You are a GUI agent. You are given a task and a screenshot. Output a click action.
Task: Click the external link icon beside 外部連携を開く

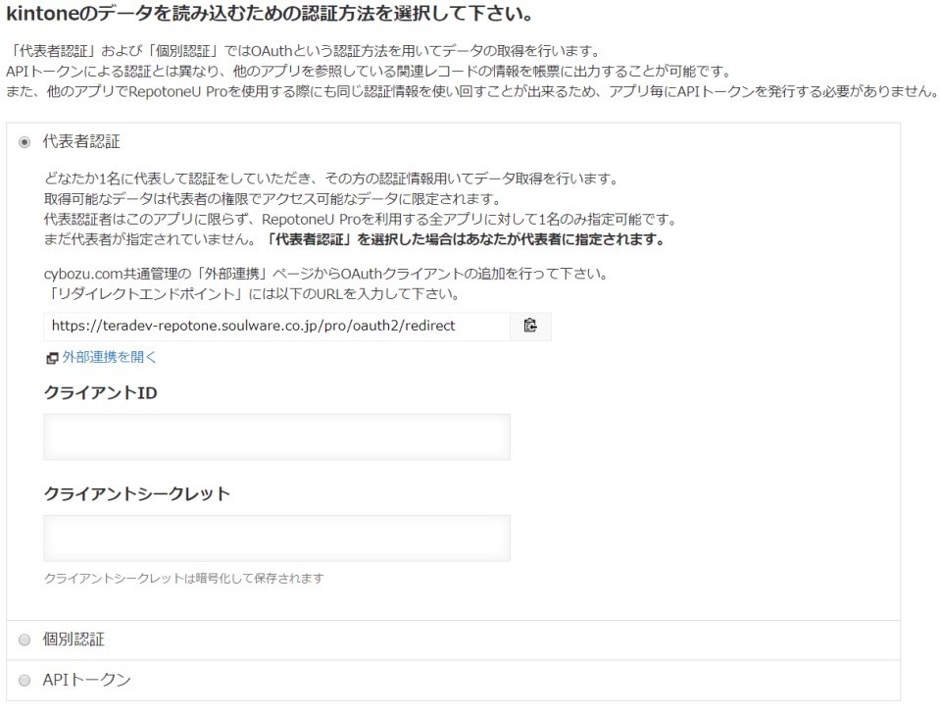(52, 358)
